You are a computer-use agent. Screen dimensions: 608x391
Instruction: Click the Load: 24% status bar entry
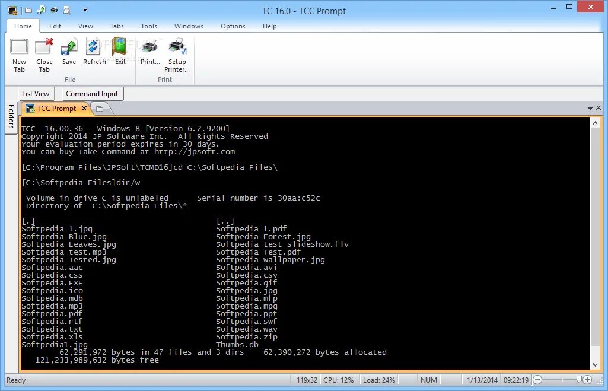coord(379,380)
